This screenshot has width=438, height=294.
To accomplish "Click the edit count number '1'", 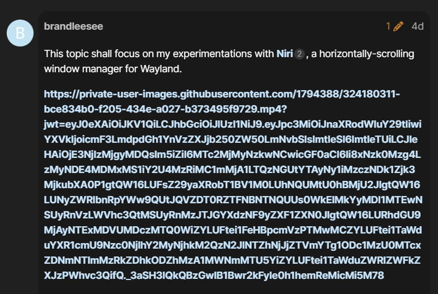I will [x=388, y=26].
